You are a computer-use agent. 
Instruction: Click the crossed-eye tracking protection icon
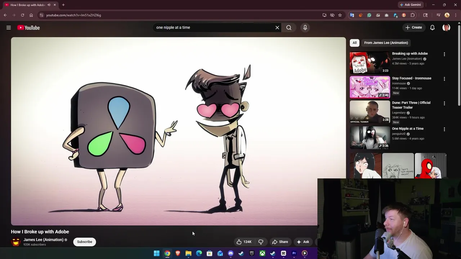(332, 15)
